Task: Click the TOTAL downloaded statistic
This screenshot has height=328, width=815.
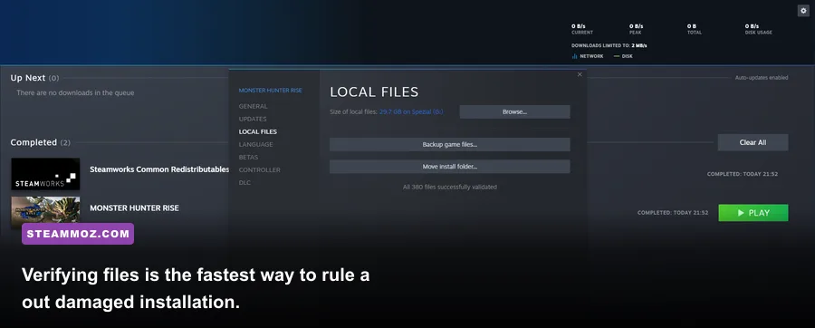Action: pyautogui.click(x=694, y=29)
